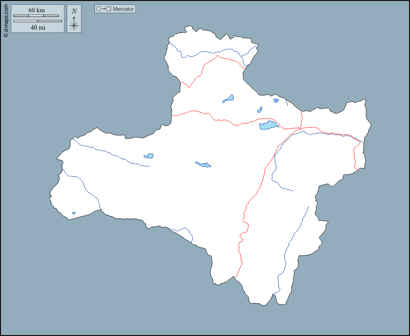
Task: Click the small lake in the western central area
Action: [149, 156]
